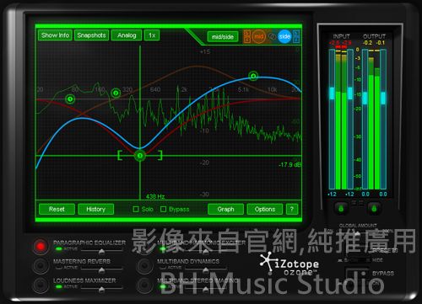Open the Multiband Dynamics module
Image resolution: width=422 pixels, height=304 pixels.
coord(144,265)
